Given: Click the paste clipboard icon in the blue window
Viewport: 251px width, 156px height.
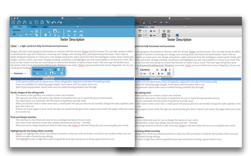Looking at the screenshot, I should (x=42, y=22).
